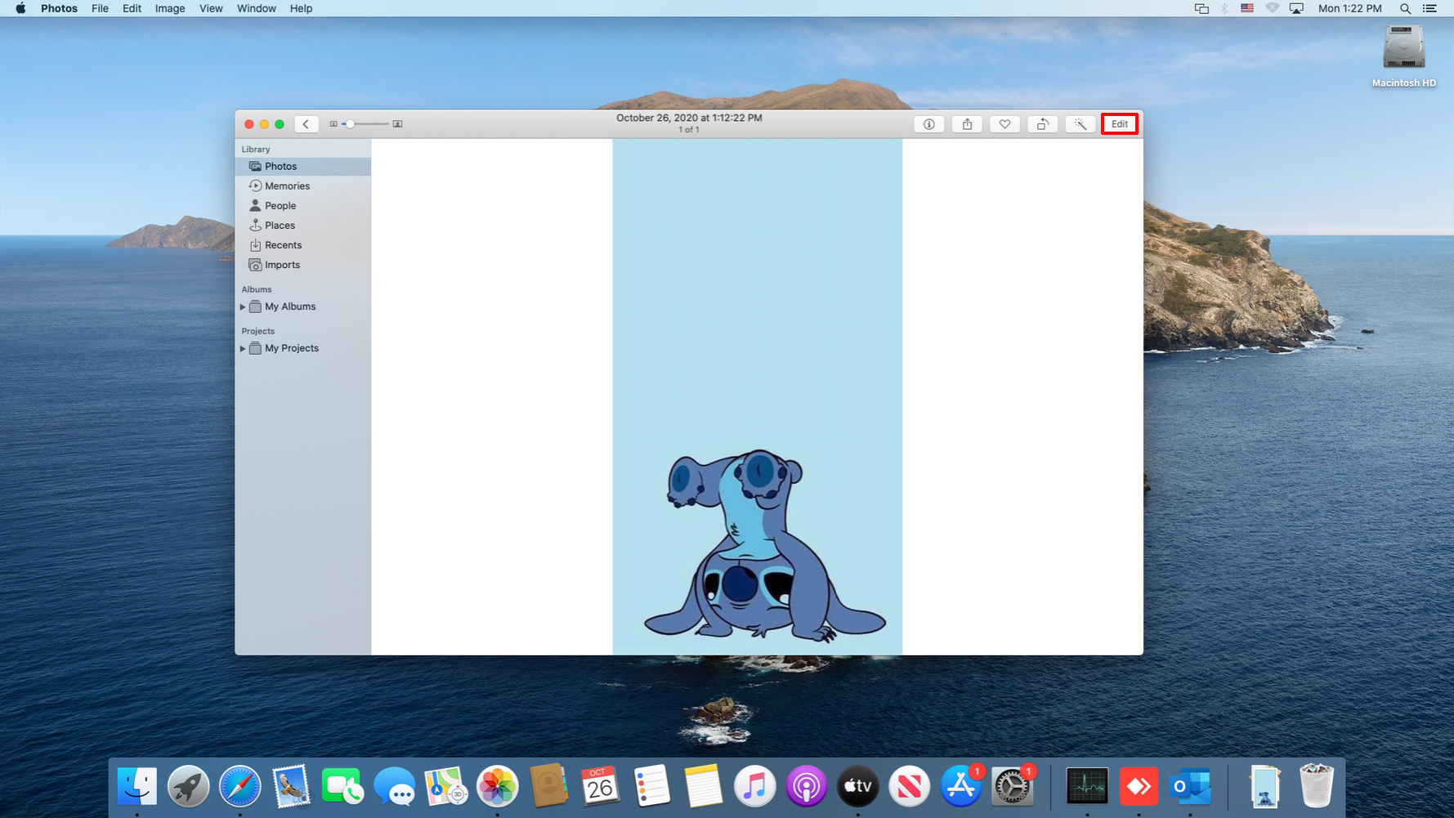The height and width of the screenshot is (818, 1454).
Task: Click the Edit button
Action: click(1119, 124)
